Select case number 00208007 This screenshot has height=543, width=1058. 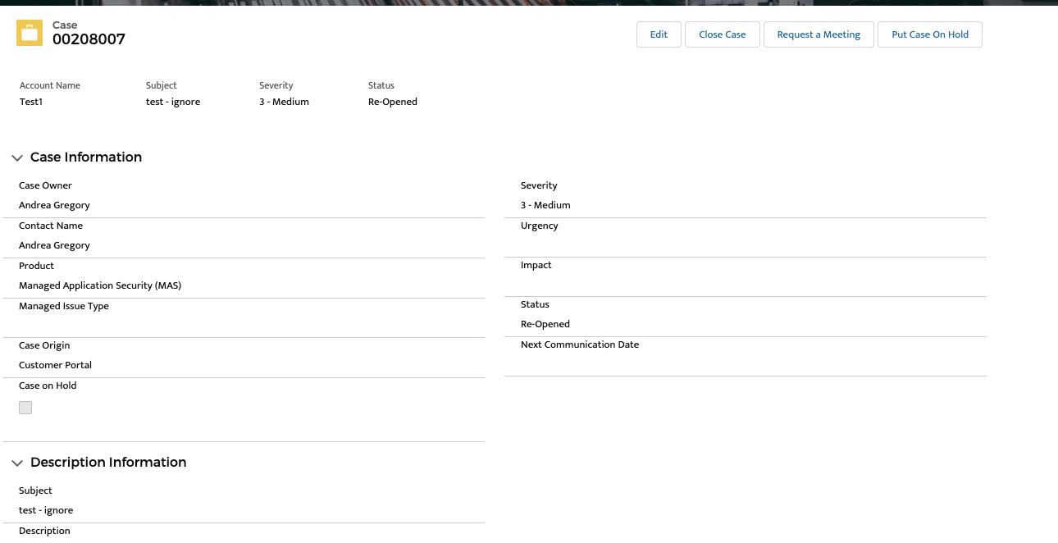coord(89,39)
